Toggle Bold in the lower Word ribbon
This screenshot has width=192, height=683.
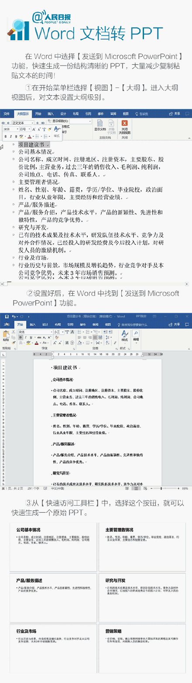point(20,337)
